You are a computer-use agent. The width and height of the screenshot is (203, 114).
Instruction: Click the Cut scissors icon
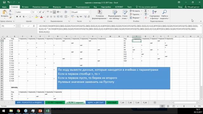click(10, 11)
